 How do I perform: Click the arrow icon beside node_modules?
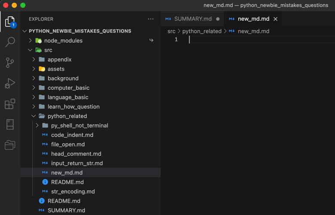(x=151, y=40)
